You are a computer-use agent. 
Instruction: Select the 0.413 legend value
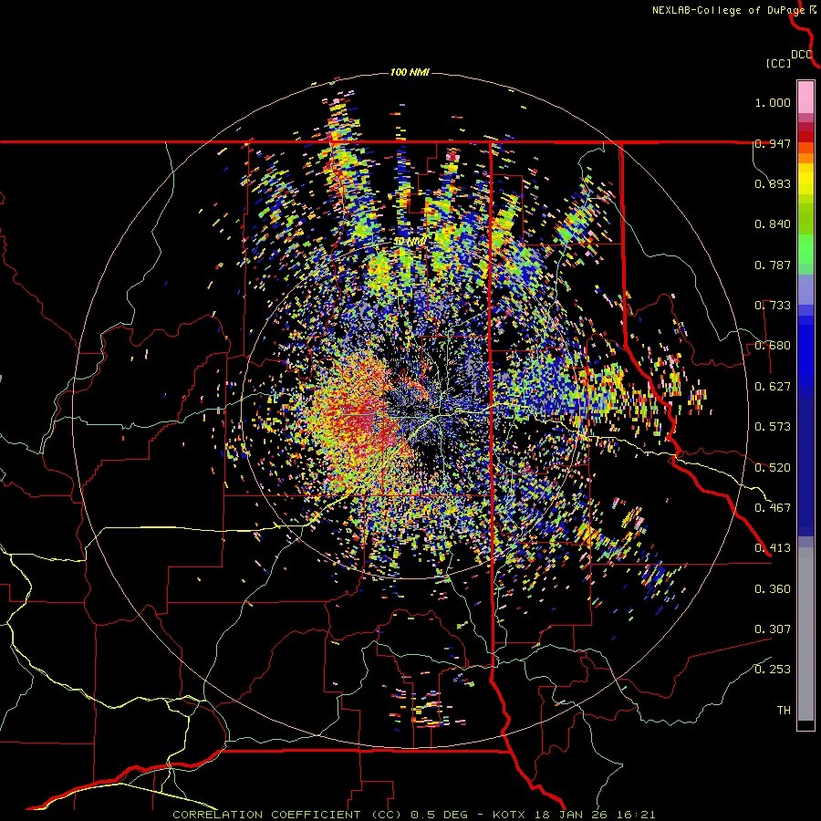[773, 548]
